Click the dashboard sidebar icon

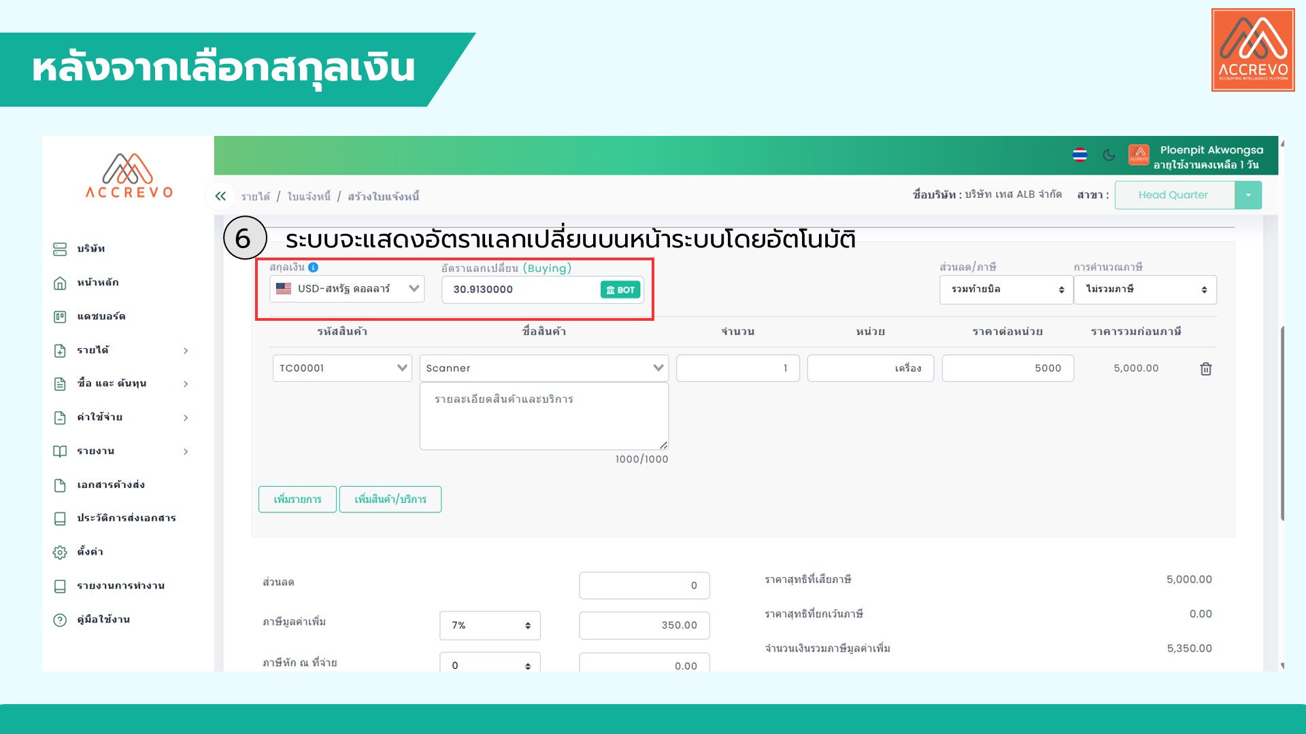coord(60,317)
